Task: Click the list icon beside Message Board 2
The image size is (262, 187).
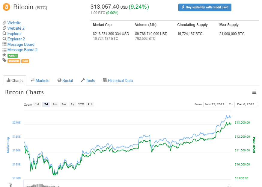Action: [4, 50]
